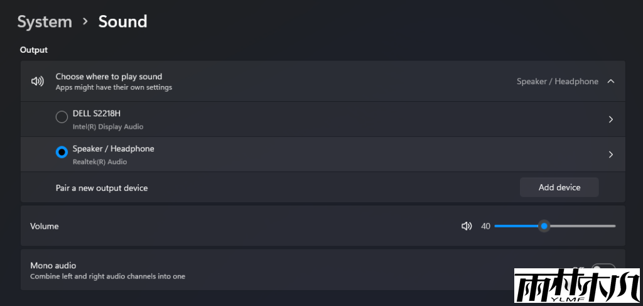This screenshot has width=643, height=306.
Task: Click the selected device name in the header row
Action: (557, 82)
